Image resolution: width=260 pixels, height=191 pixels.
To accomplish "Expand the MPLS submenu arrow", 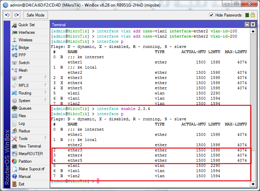I will pos(46,85).
